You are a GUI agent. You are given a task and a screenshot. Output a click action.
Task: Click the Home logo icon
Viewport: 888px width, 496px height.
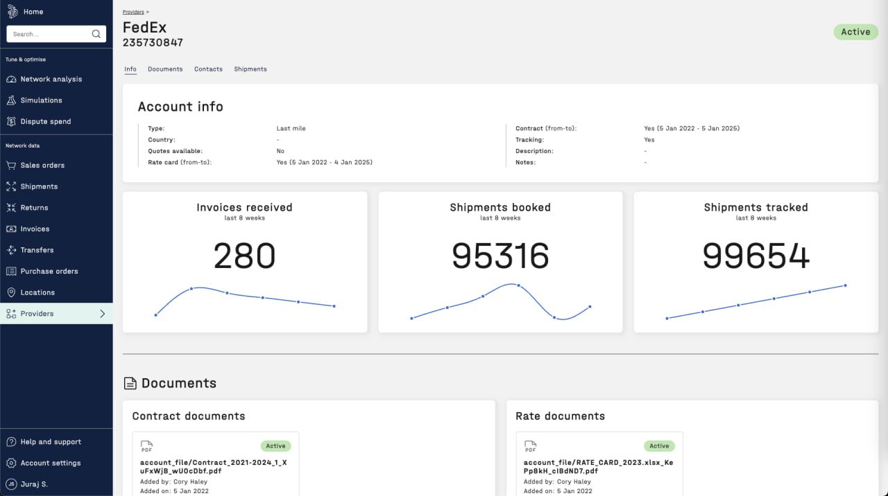click(12, 12)
